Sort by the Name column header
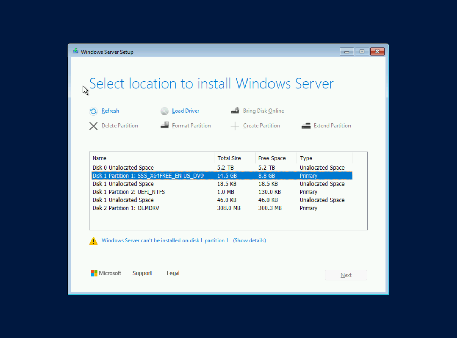The height and width of the screenshot is (338, 457). 152,158
